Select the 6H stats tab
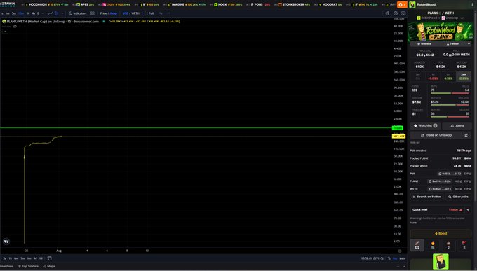This screenshot has height=271, width=477. 448,76
